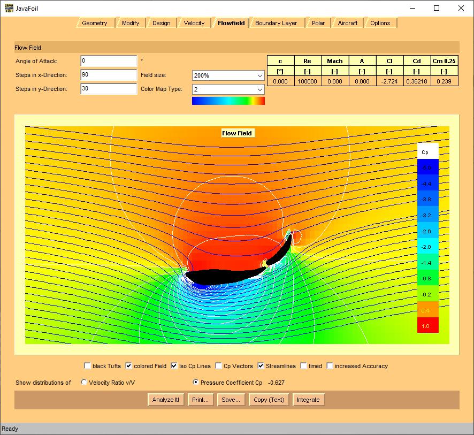The width and height of the screenshot is (474, 435).
Task: Open the Aircraft tab
Action: pos(348,23)
